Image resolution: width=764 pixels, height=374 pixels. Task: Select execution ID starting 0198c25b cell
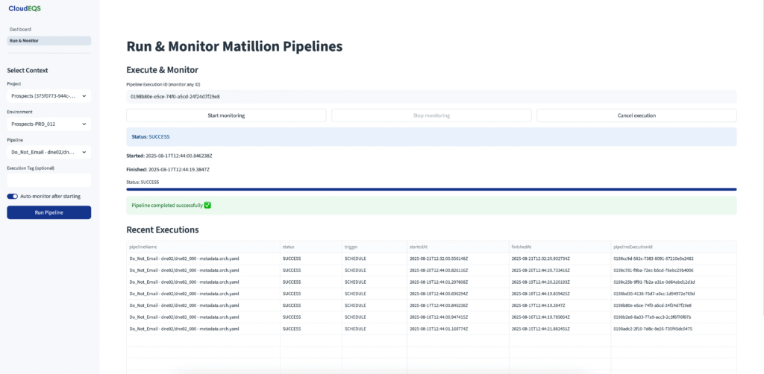[x=674, y=282]
